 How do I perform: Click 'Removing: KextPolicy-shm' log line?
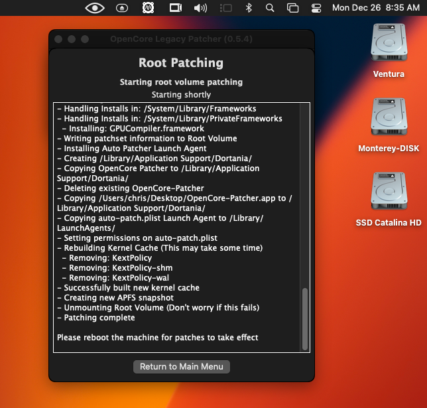click(117, 268)
